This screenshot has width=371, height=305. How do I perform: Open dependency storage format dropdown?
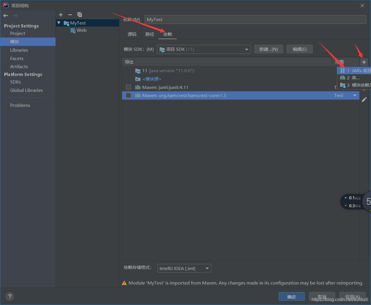point(184,268)
